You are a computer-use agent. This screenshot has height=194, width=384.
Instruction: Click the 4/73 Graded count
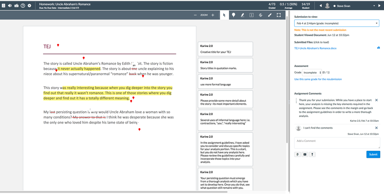[x=272, y=5]
